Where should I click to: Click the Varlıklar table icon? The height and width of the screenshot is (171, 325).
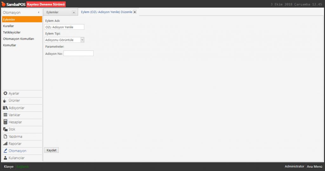pyautogui.click(x=5, y=115)
